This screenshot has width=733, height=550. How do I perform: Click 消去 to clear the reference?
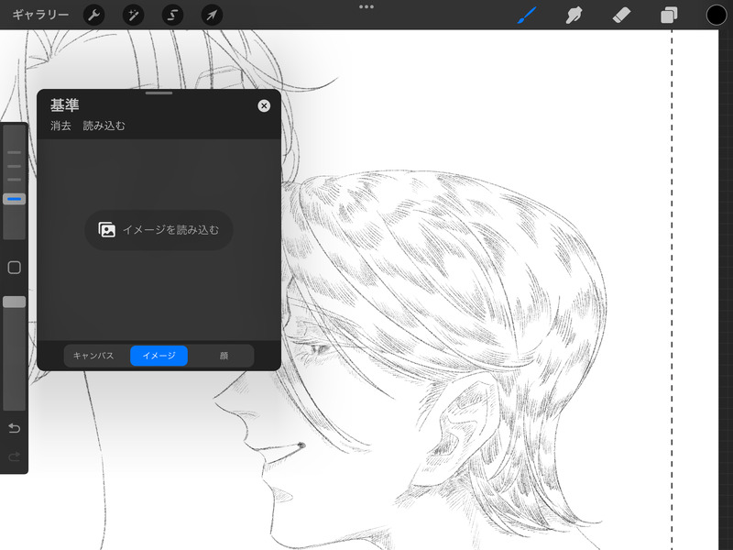[60, 126]
